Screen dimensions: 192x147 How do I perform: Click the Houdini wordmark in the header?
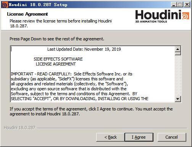[x=158, y=15]
